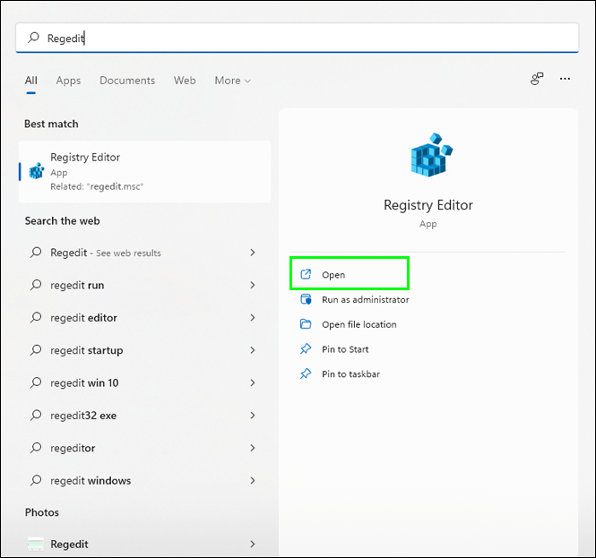The height and width of the screenshot is (558, 596).
Task: Click search icon beside 'regedit run'
Action: pos(36,285)
